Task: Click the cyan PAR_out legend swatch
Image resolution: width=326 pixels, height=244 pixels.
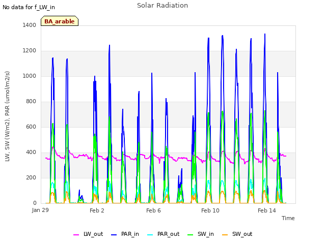Action: pyautogui.click(x=150, y=235)
